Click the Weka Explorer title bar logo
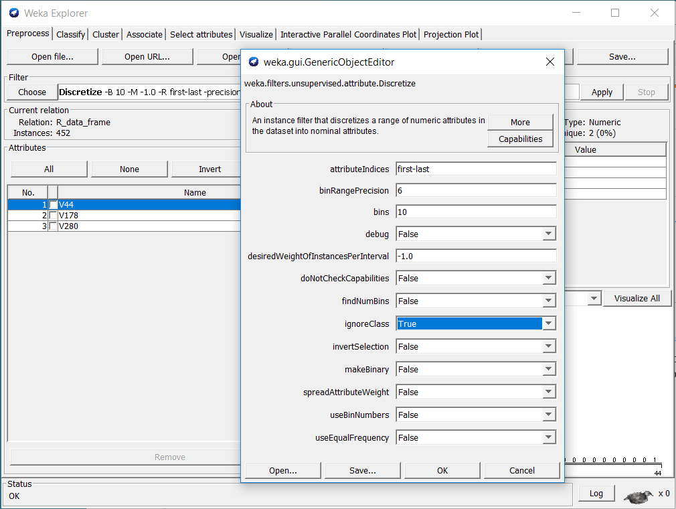 click(14, 13)
